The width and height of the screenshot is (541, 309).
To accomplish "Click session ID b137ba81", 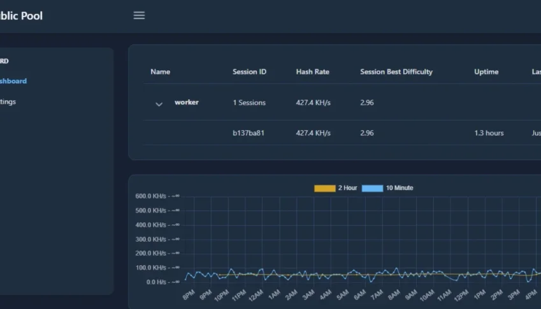I will pos(249,133).
